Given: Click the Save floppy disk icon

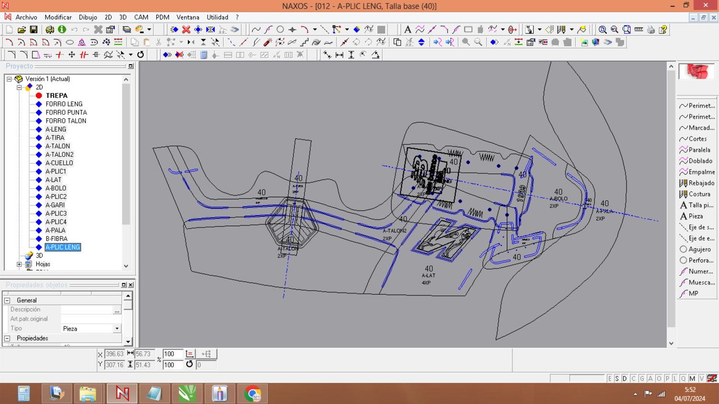Looking at the screenshot, I should [34, 30].
